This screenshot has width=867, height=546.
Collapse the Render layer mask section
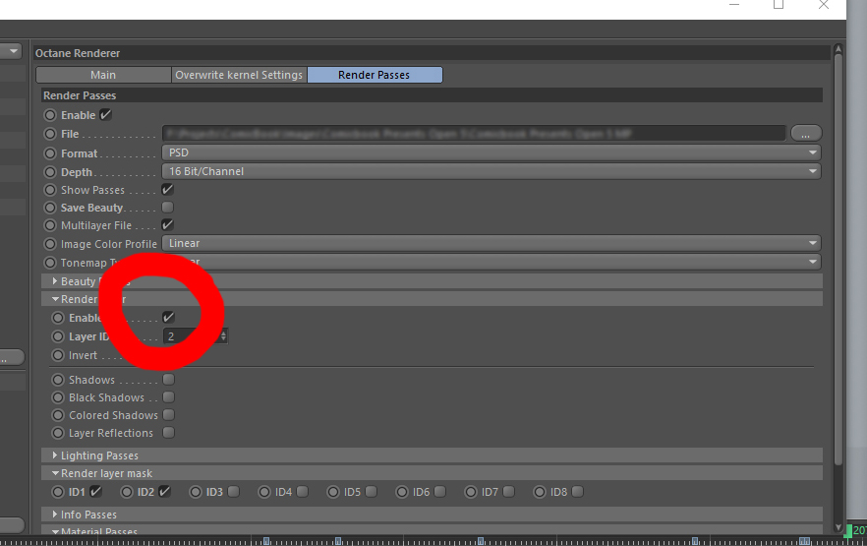coord(55,473)
